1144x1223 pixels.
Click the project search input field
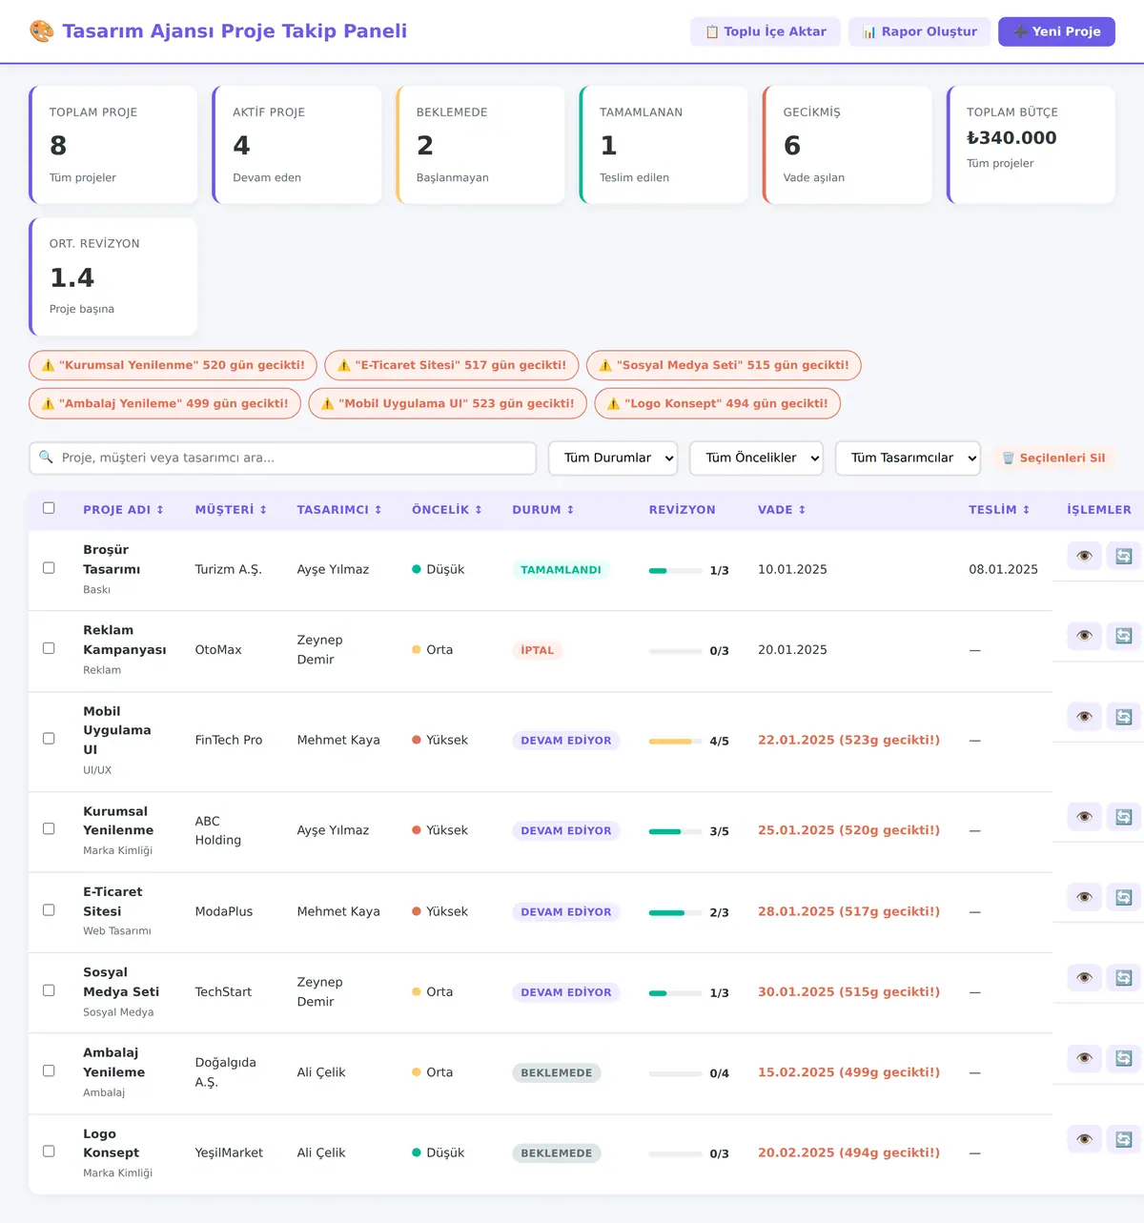(283, 459)
